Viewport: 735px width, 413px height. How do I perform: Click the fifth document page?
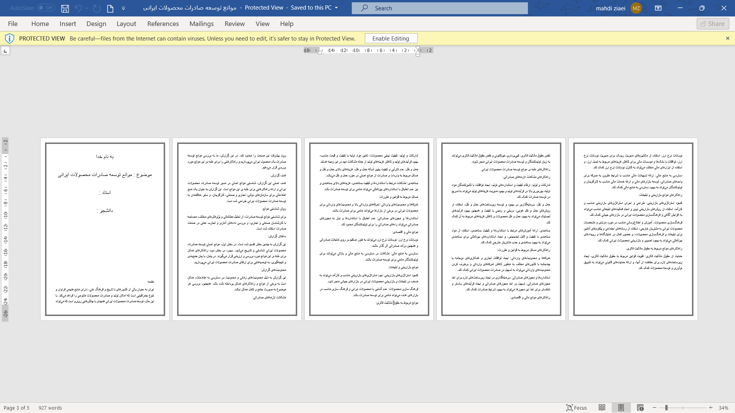tap(633, 229)
